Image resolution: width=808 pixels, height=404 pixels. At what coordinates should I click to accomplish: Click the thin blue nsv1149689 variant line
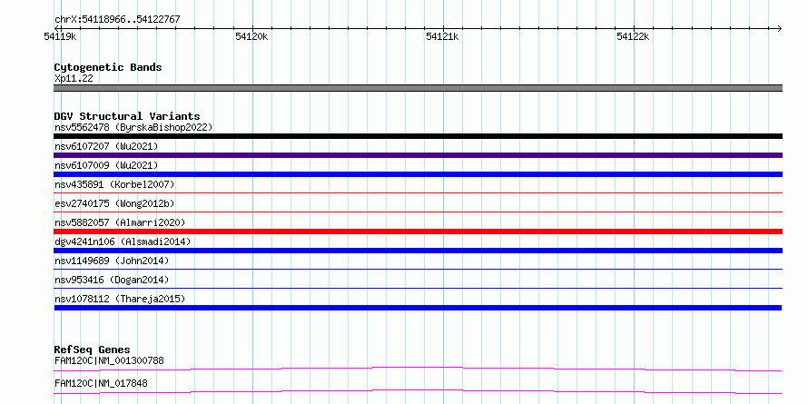(x=418, y=270)
